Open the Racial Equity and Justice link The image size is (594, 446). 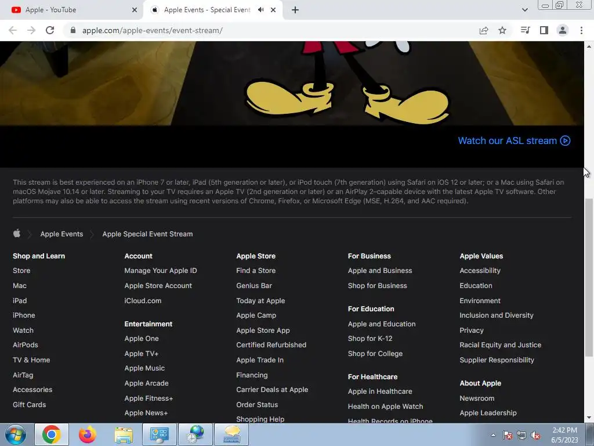[501, 345]
